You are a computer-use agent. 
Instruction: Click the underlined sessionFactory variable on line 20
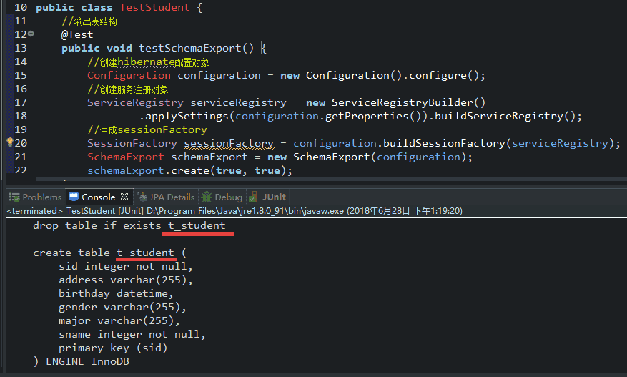click(229, 143)
